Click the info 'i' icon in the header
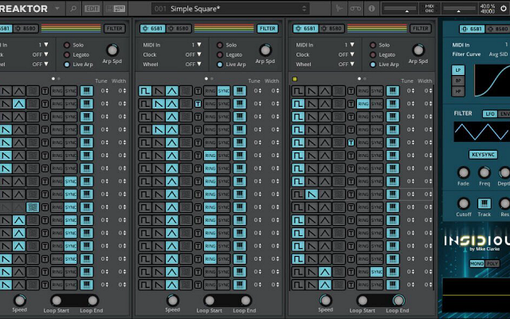Image resolution: width=510 pixels, height=319 pixels. [x=371, y=9]
